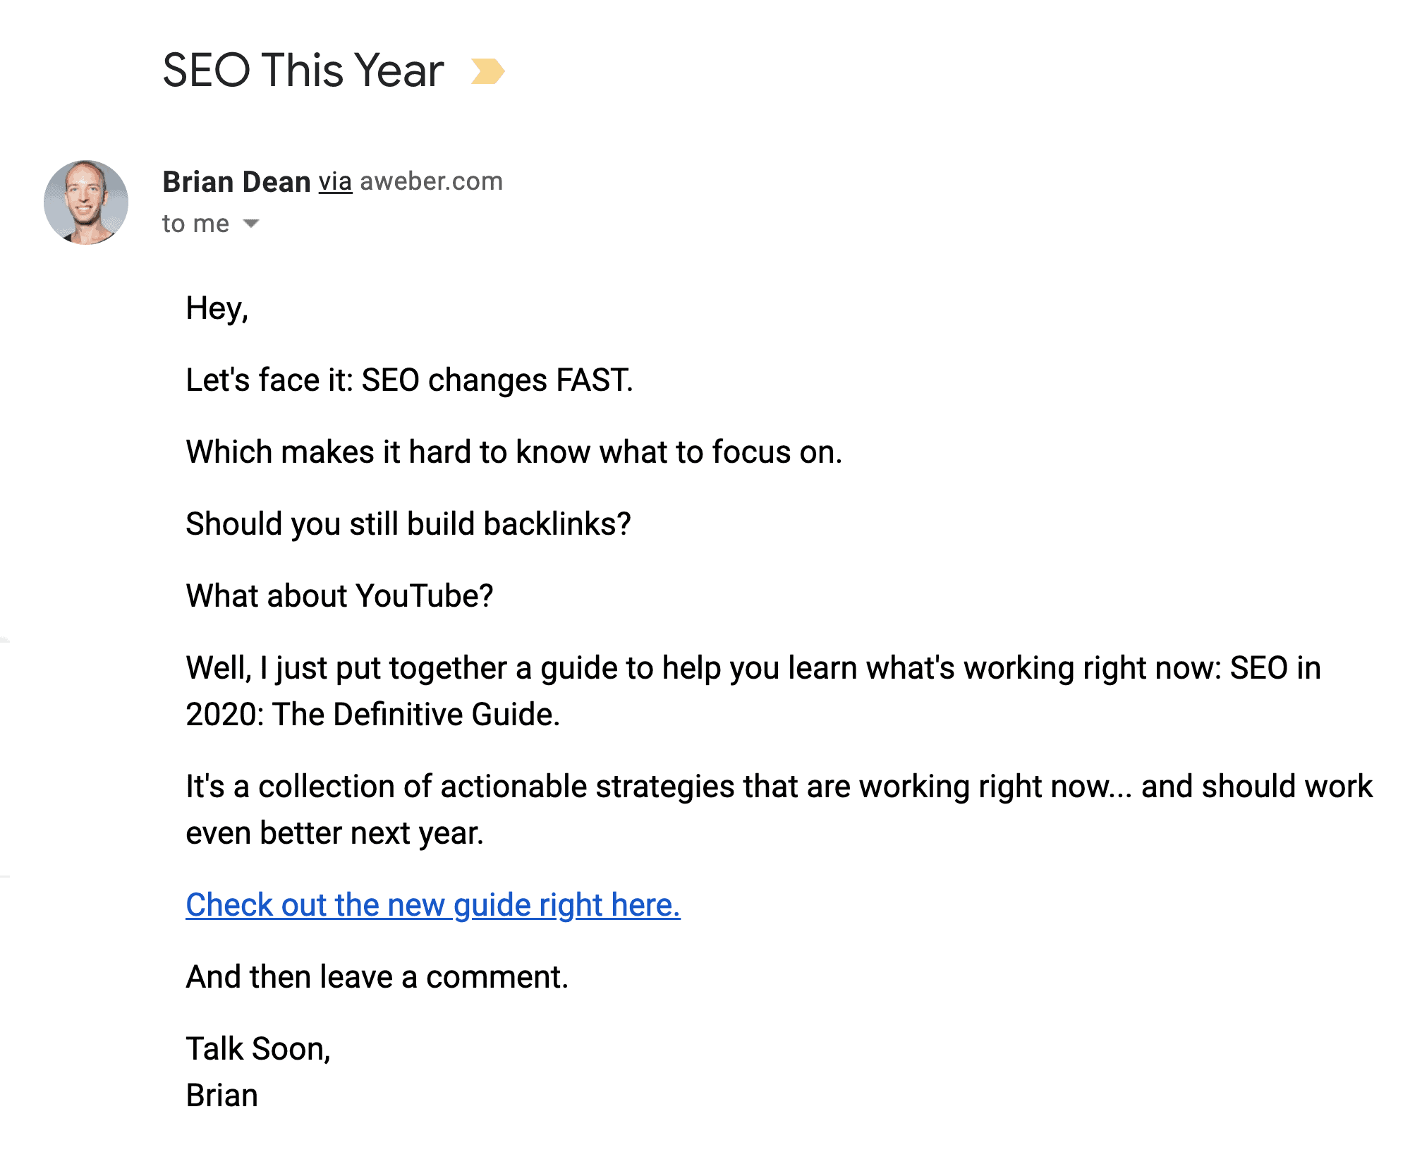This screenshot has width=1422, height=1157.
Task: Click the "It's a collection of actionable strategies" line
Action: point(779,787)
